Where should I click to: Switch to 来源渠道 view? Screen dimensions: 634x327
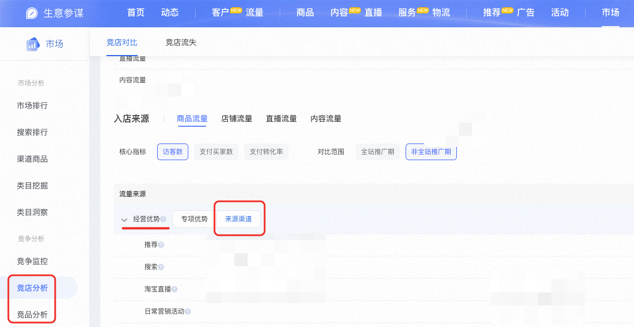238,219
